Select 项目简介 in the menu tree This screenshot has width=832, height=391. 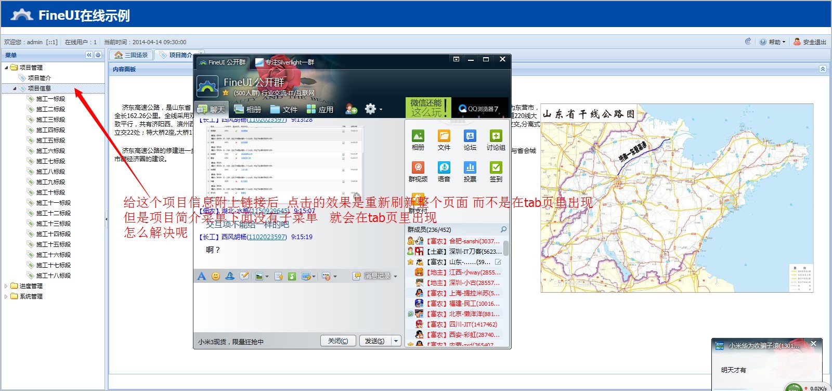tap(40, 78)
